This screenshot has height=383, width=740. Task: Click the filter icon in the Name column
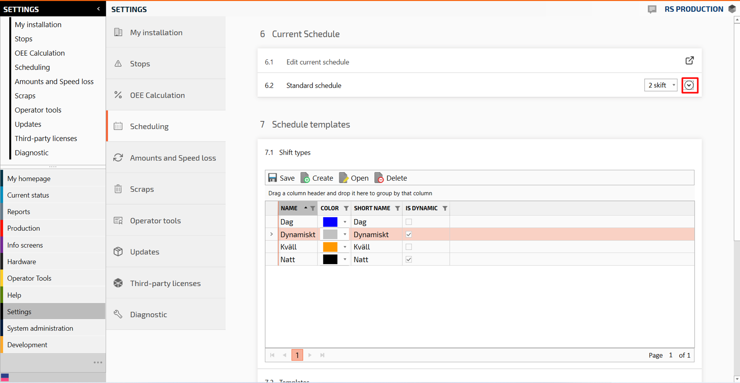pos(313,208)
